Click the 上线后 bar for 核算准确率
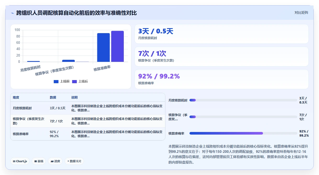319x175 pixels. (117, 46)
